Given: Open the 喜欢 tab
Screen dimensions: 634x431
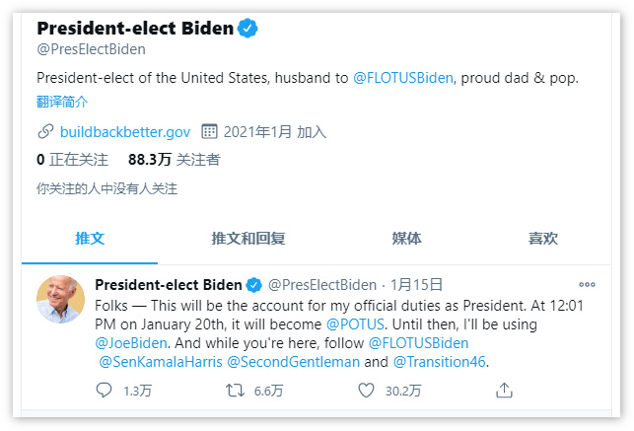Looking at the screenshot, I should [542, 238].
